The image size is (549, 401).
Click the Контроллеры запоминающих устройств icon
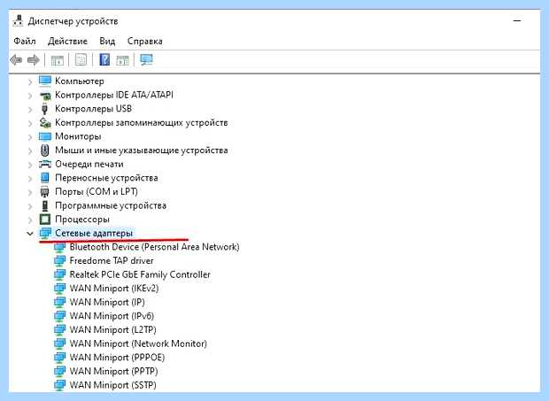[x=45, y=122]
